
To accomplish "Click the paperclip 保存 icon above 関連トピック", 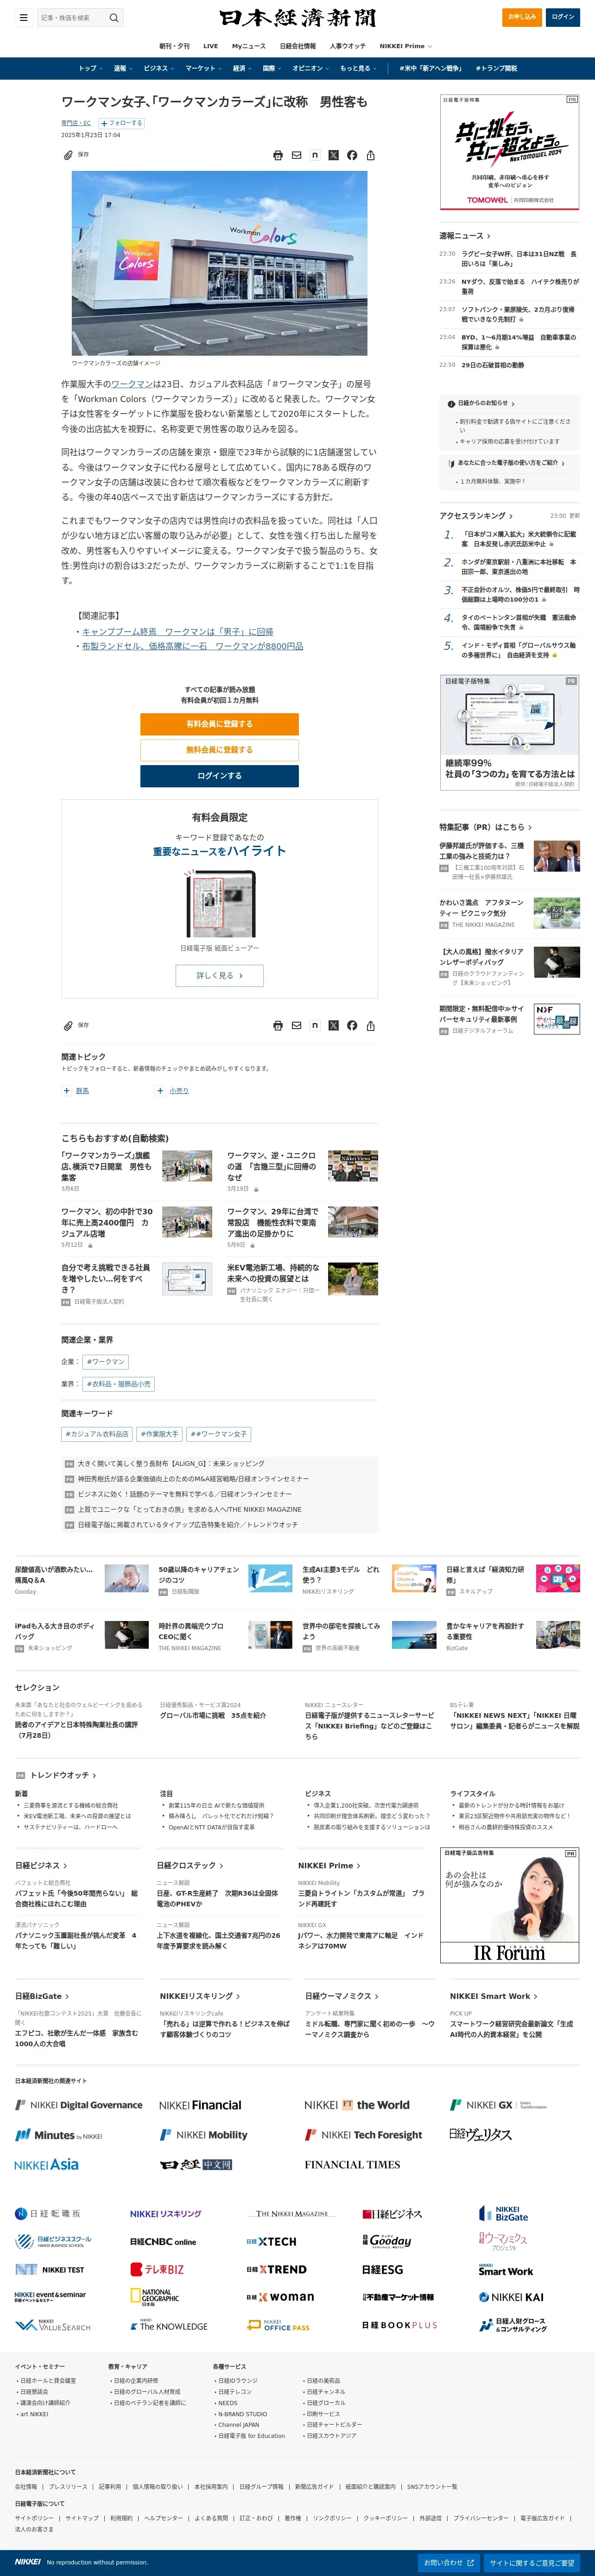I will (68, 1025).
